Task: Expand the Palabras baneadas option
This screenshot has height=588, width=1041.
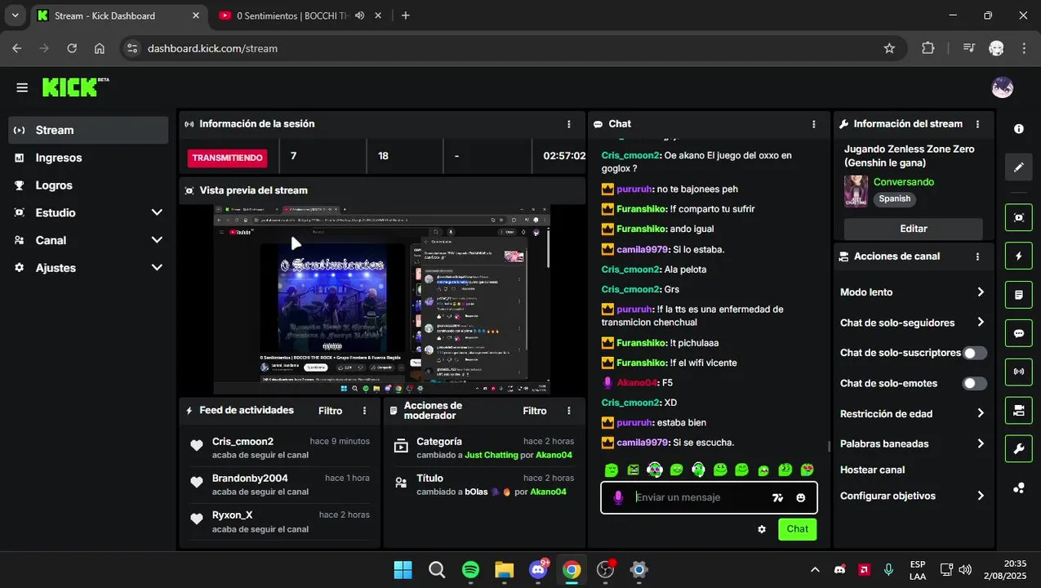Action: click(913, 444)
